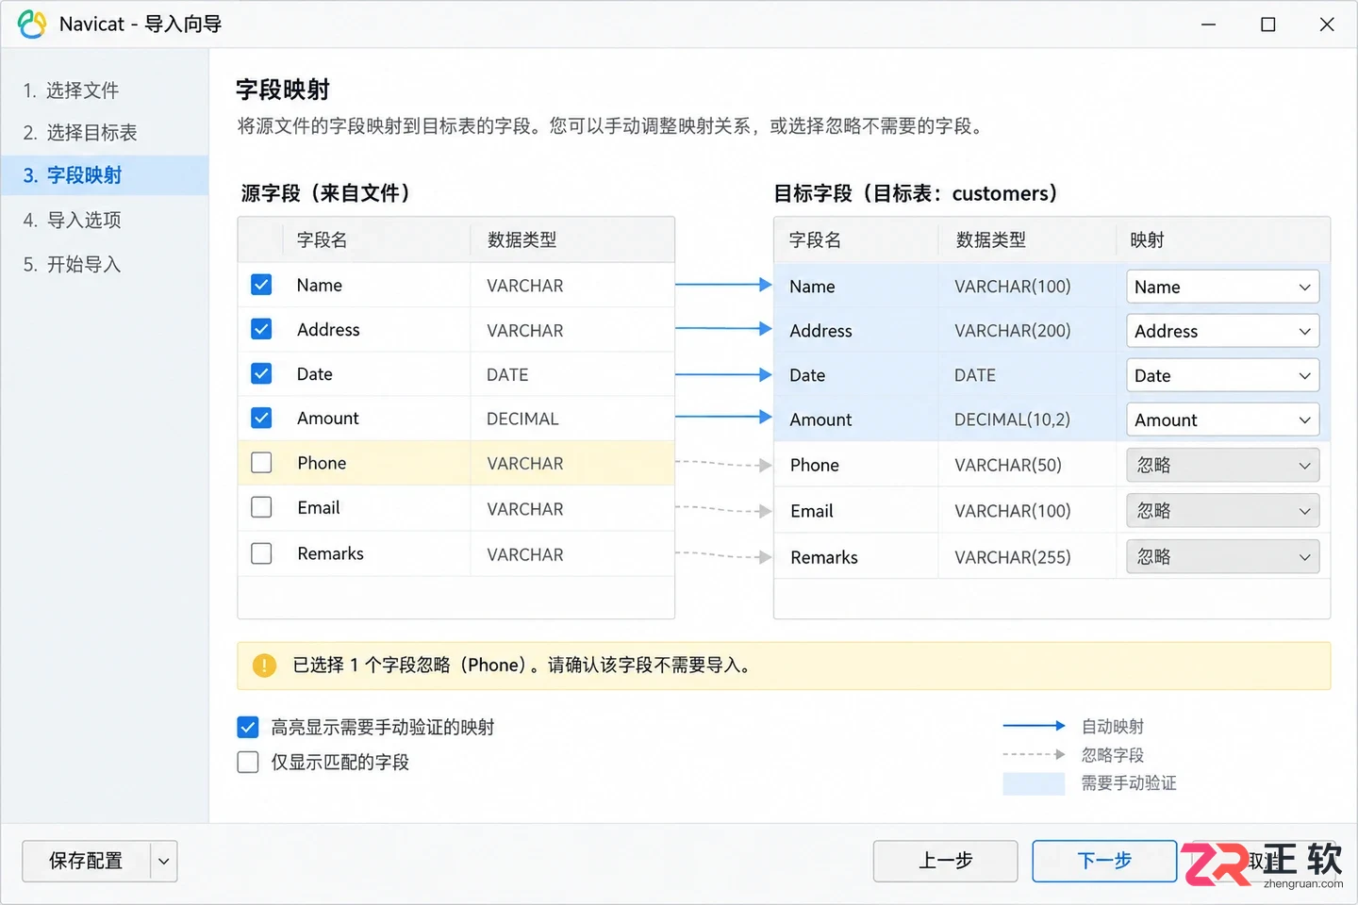
Task: Click the 保存配置 button
Action: click(86, 862)
